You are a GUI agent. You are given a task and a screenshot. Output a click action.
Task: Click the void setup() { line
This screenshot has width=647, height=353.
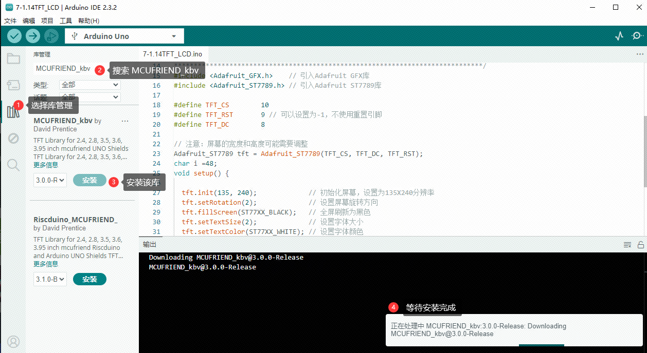pos(201,173)
